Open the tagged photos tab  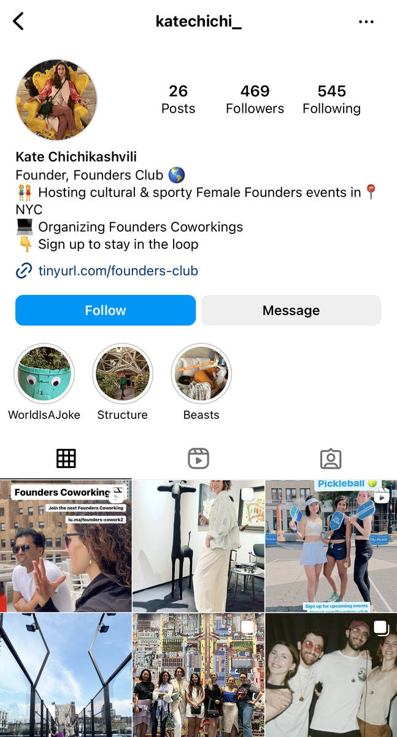(x=331, y=458)
